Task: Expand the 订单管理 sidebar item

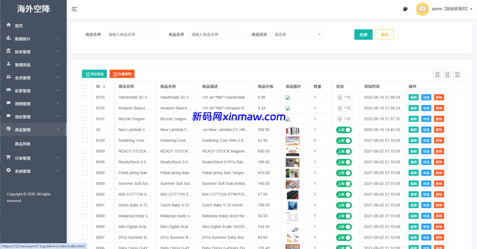Action: coord(33,158)
